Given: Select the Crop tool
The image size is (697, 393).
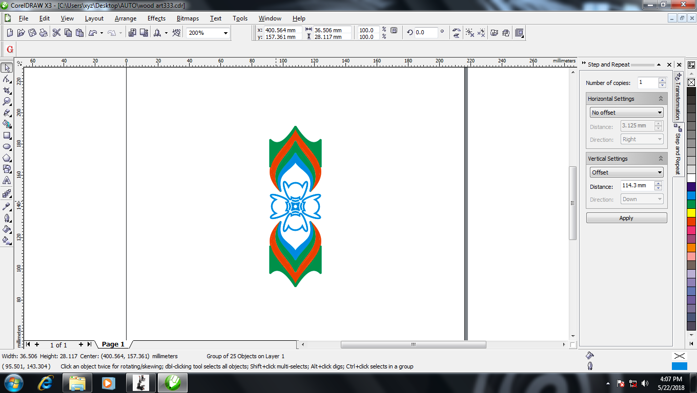Looking at the screenshot, I should (x=7, y=91).
